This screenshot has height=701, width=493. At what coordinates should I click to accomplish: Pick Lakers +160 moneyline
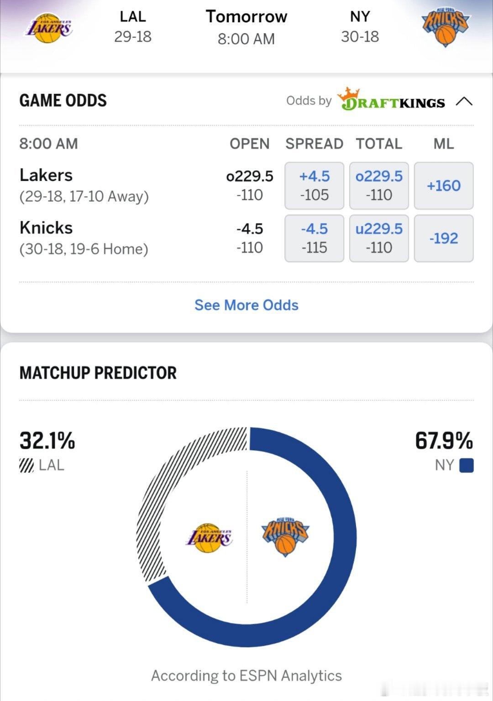(x=443, y=186)
